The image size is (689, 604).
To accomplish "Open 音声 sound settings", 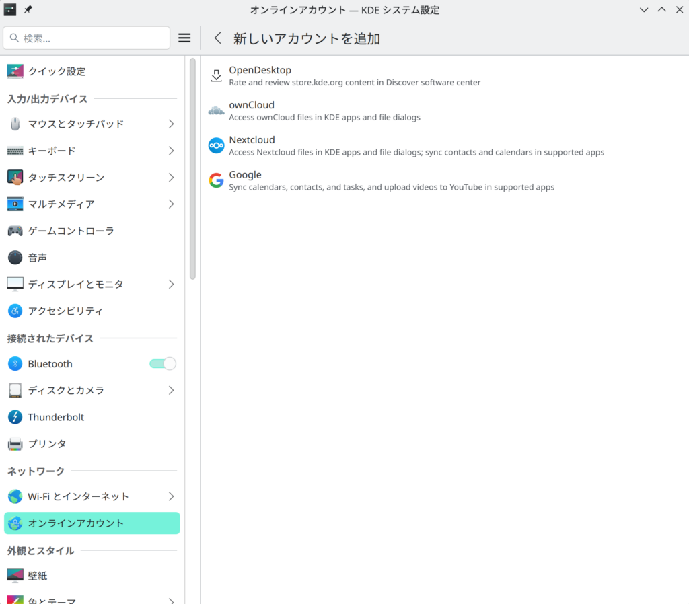I will [x=38, y=258].
